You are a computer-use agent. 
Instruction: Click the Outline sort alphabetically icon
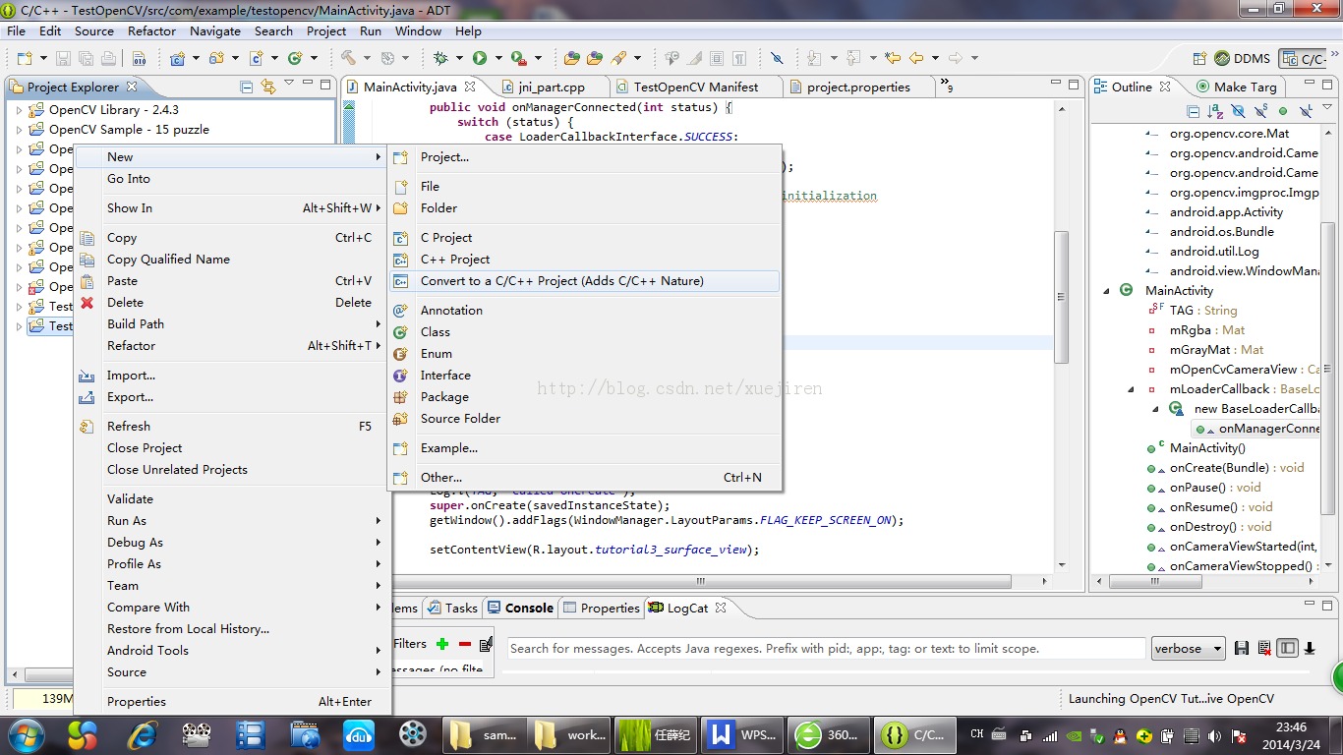click(1215, 111)
